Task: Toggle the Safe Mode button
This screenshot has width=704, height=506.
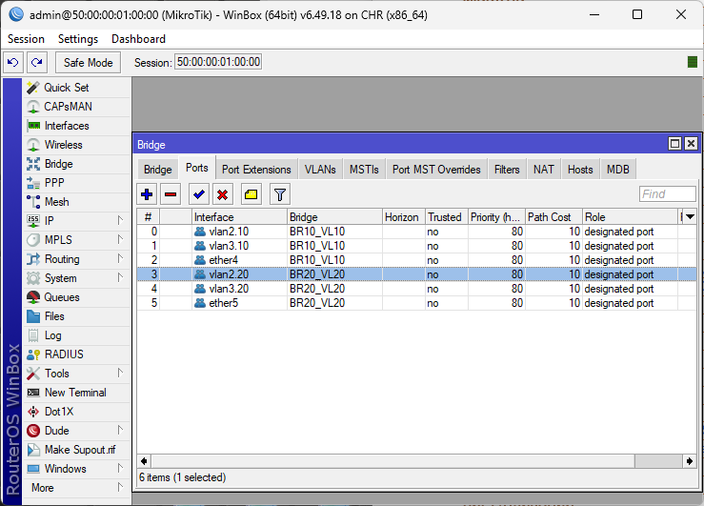Action: [88, 62]
